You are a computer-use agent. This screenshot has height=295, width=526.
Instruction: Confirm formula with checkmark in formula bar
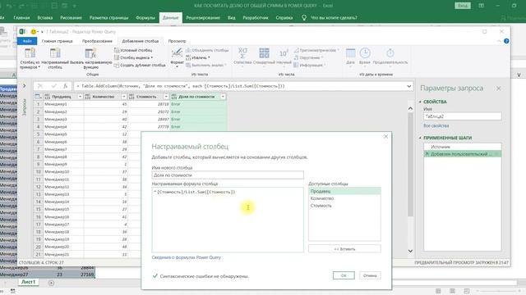click(53, 86)
